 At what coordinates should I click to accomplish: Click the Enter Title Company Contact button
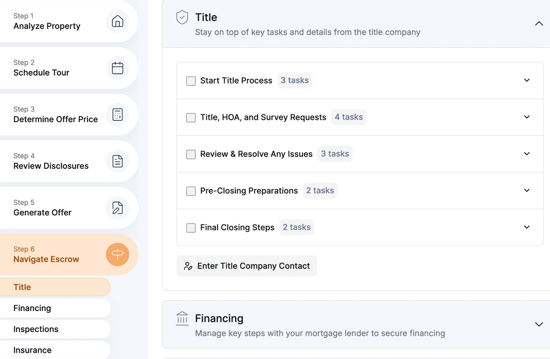click(x=246, y=266)
